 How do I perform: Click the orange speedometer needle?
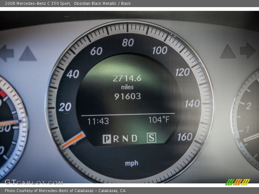click(73, 140)
